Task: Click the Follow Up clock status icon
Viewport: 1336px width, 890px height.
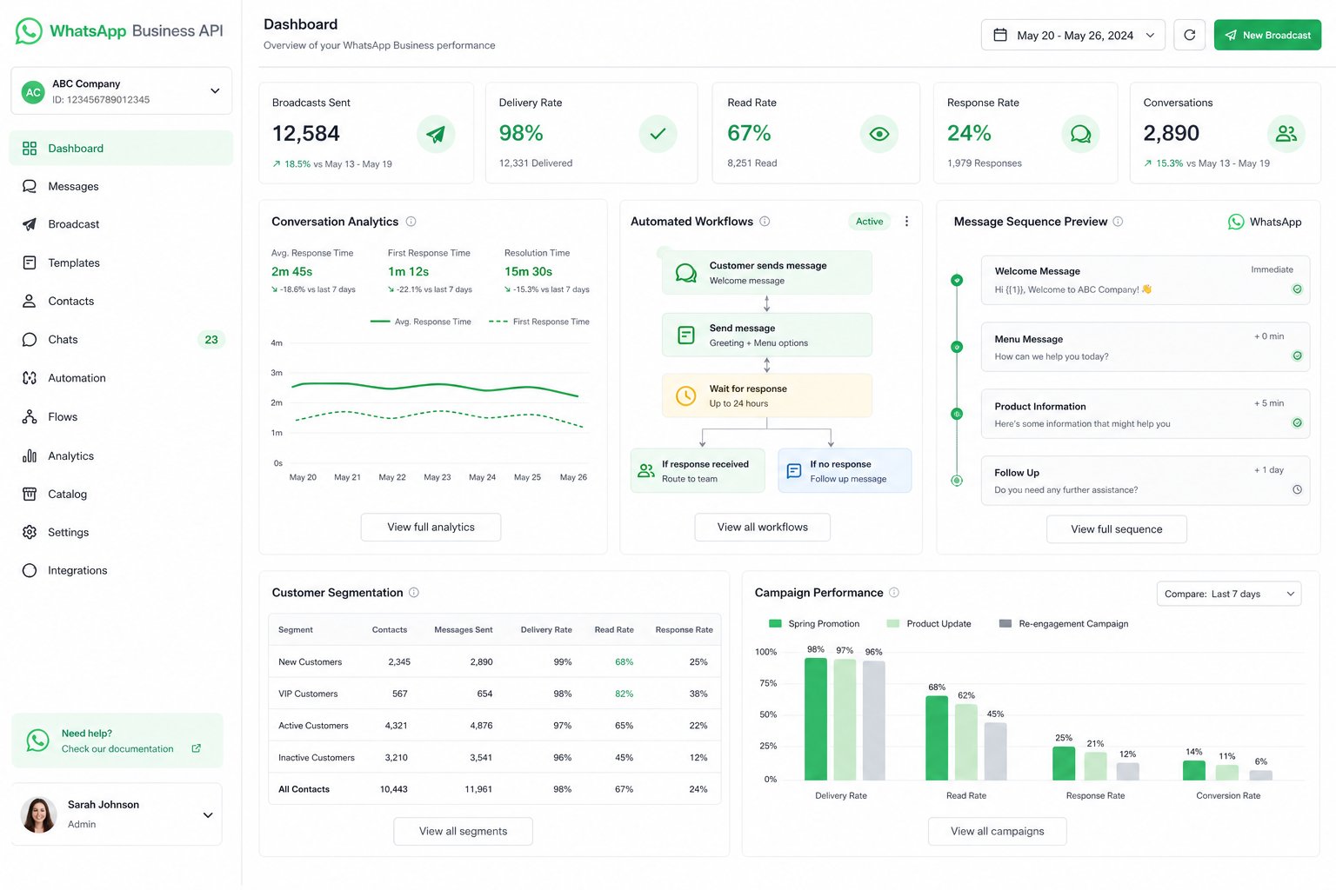Action: (x=1297, y=489)
